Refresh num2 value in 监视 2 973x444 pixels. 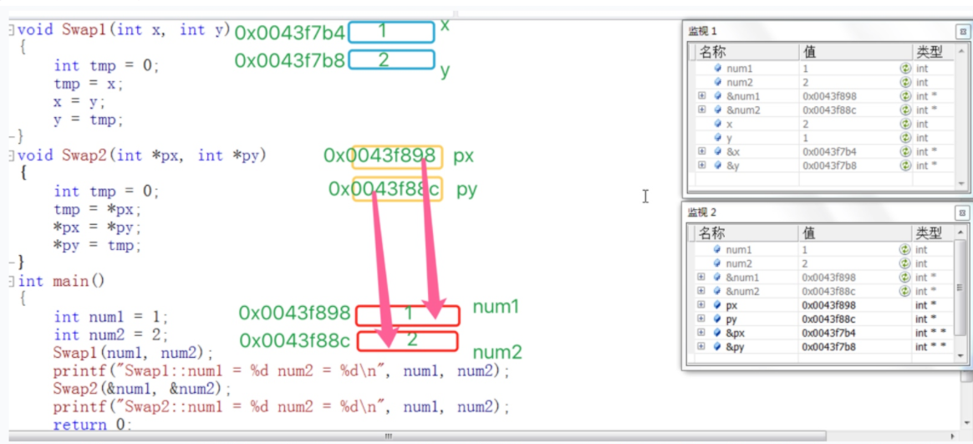click(x=905, y=263)
